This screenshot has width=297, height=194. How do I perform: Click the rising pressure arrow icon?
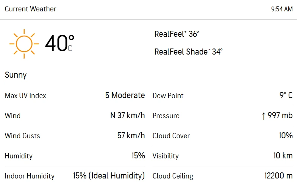263,116
